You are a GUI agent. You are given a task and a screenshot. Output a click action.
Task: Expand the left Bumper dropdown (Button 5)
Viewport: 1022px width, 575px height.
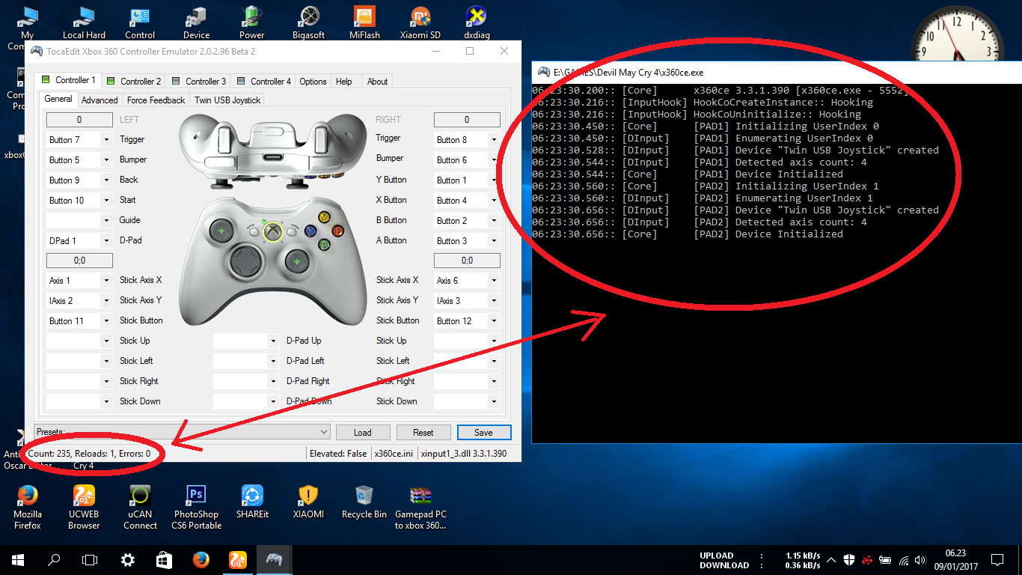(x=106, y=160)
